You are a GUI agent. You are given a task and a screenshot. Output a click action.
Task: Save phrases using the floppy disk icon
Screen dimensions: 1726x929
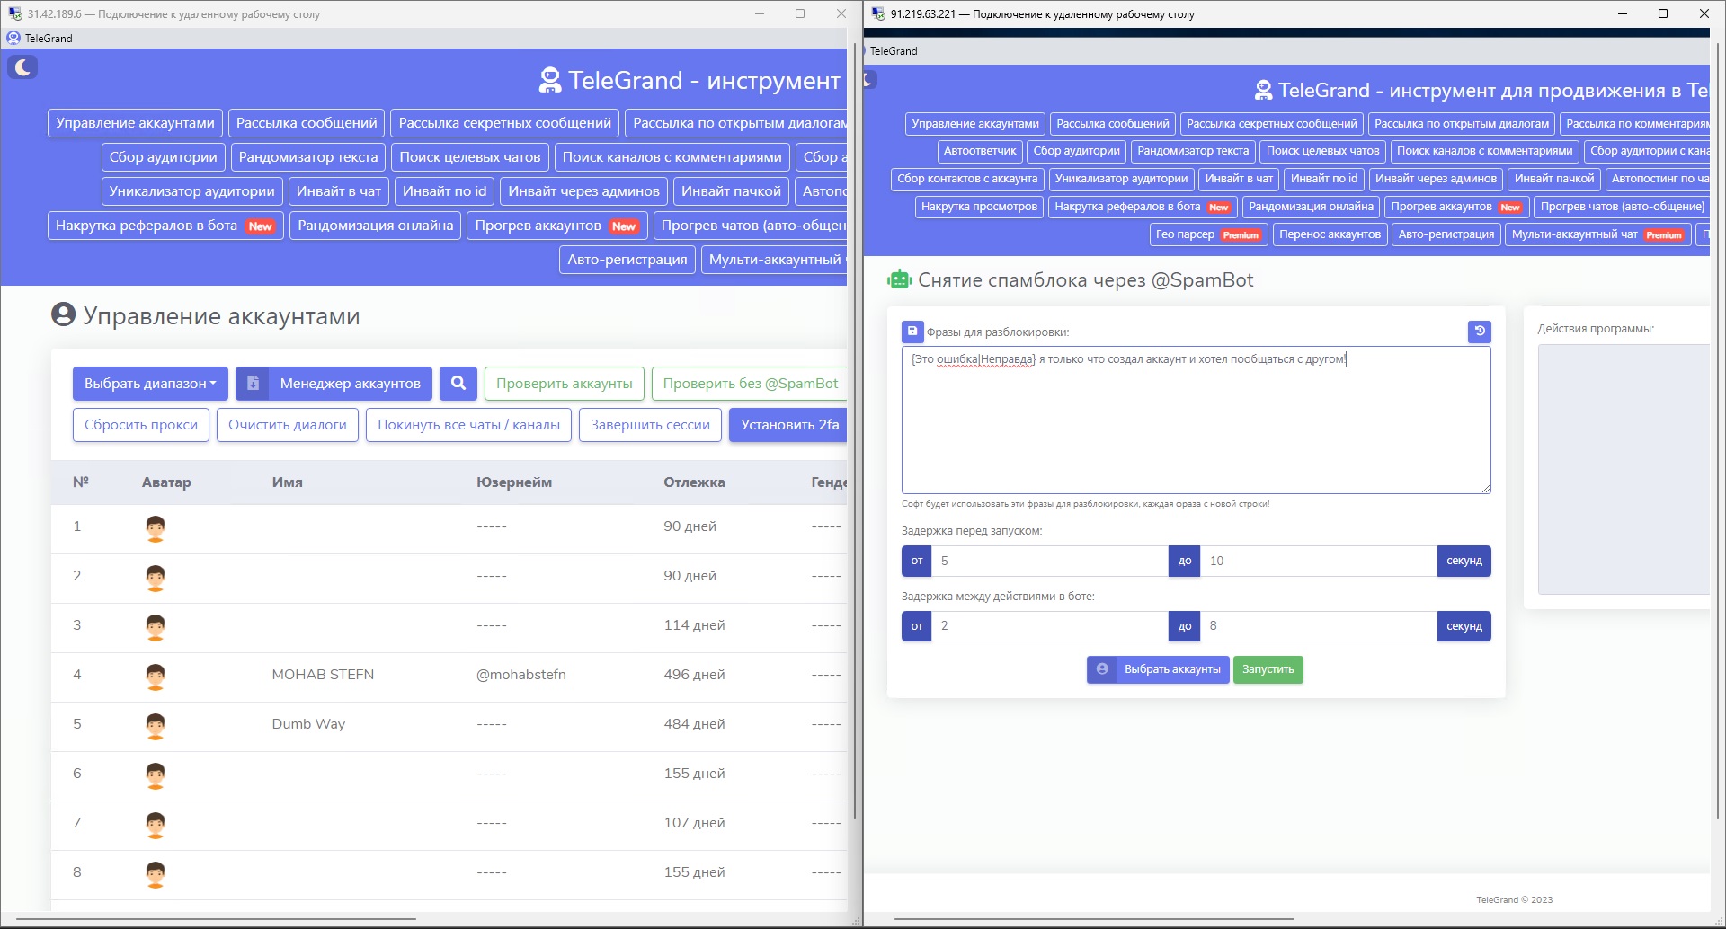click(912, 332)
